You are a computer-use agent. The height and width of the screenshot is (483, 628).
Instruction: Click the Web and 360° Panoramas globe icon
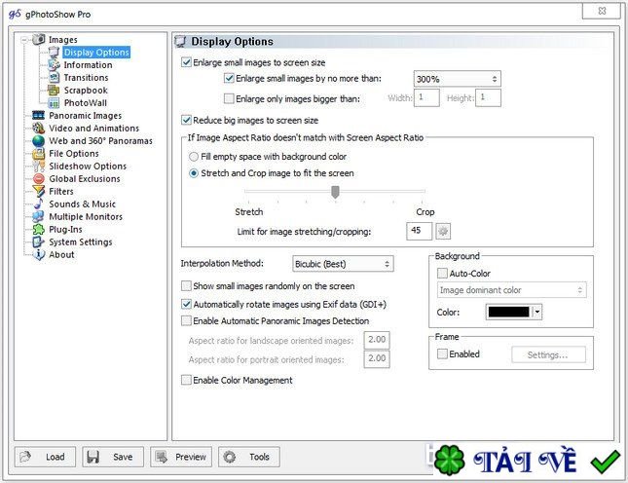(38, 141)
